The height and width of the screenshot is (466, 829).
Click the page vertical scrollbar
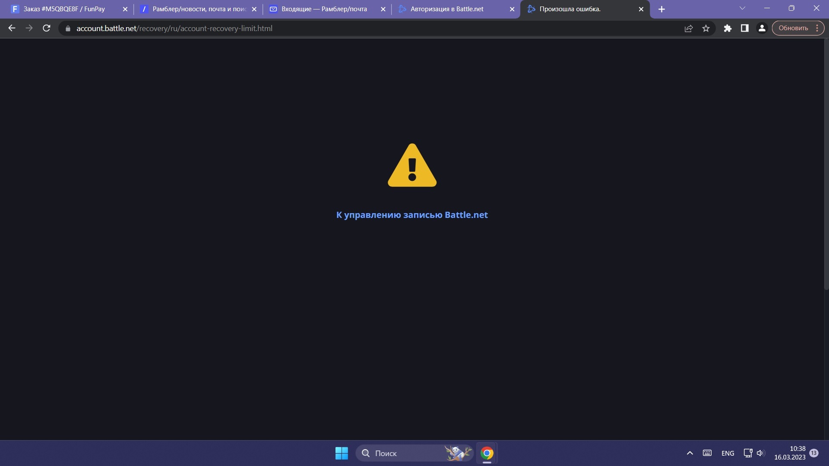(x=826, y=164)
